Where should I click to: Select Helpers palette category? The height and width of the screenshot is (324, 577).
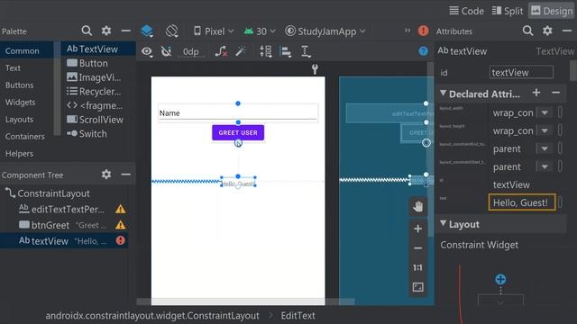(x=19, y=154)
